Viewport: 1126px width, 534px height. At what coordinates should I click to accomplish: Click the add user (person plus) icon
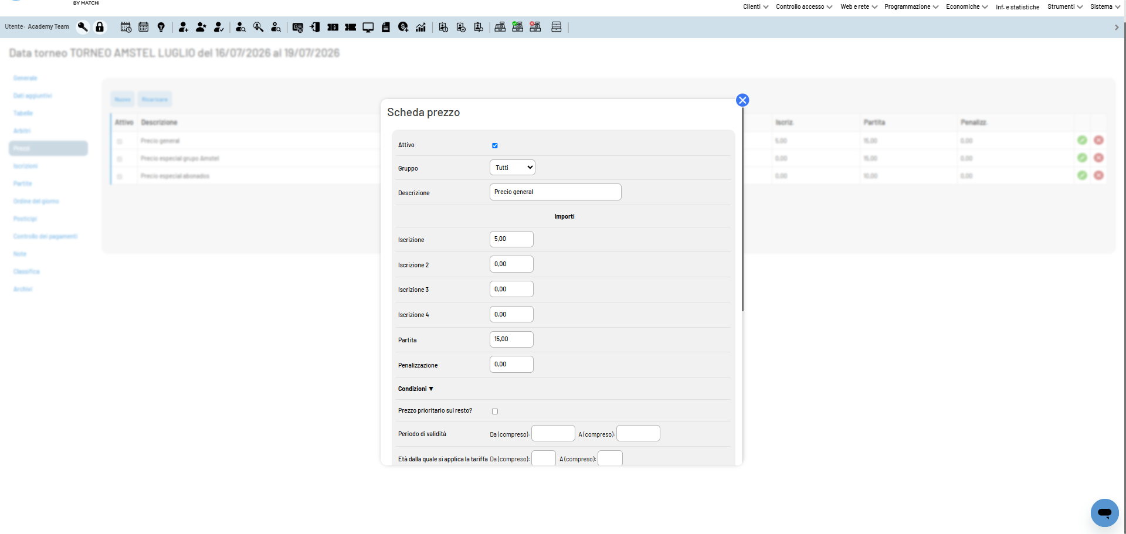(184, 27)
